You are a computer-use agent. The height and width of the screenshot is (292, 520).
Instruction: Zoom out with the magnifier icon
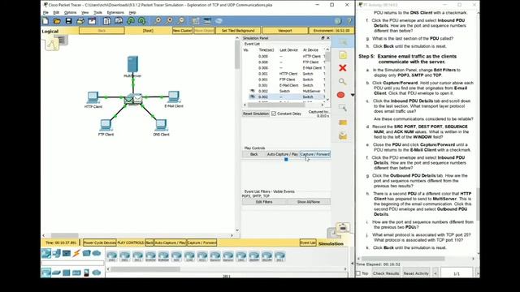click(181, 21)
